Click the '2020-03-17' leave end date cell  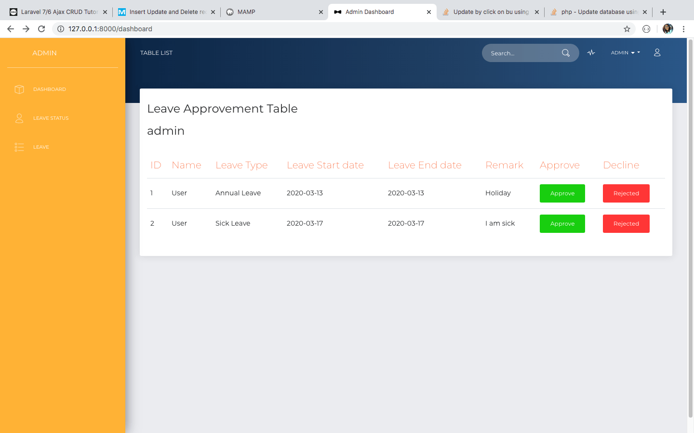(x=406, y=224)
